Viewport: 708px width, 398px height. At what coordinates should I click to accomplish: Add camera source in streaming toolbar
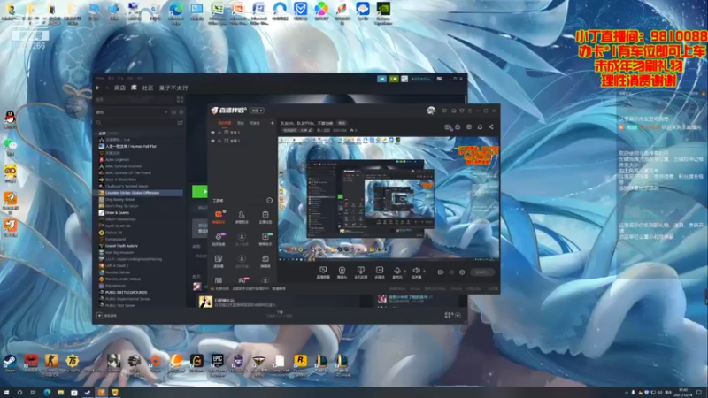(342, 272)
